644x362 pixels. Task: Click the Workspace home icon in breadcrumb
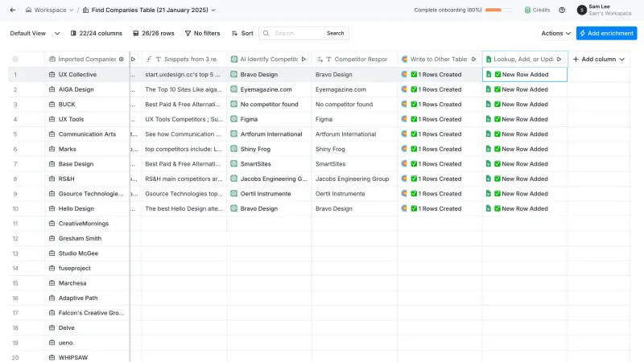click(x=28, y=10)
